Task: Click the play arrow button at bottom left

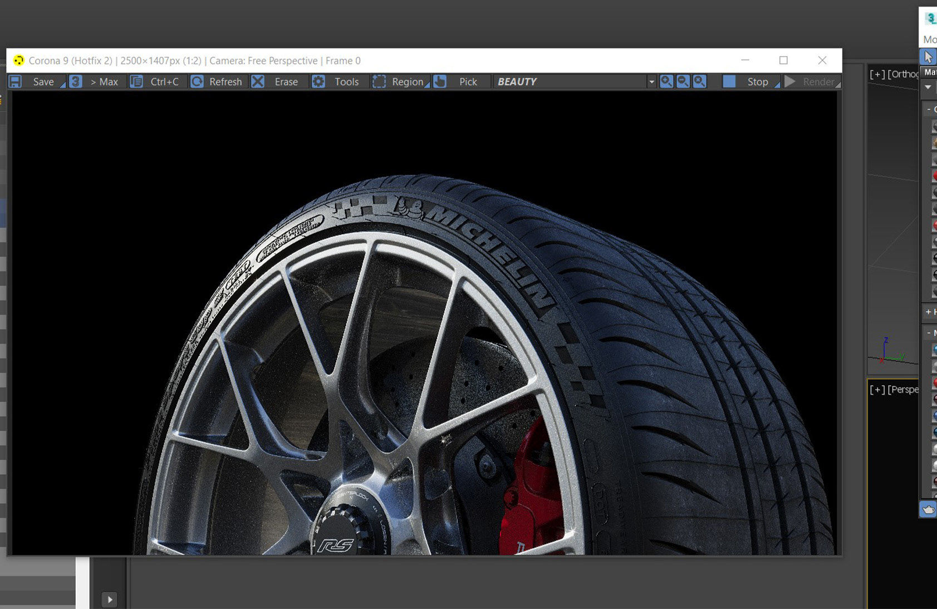Action: pos(110,600)
